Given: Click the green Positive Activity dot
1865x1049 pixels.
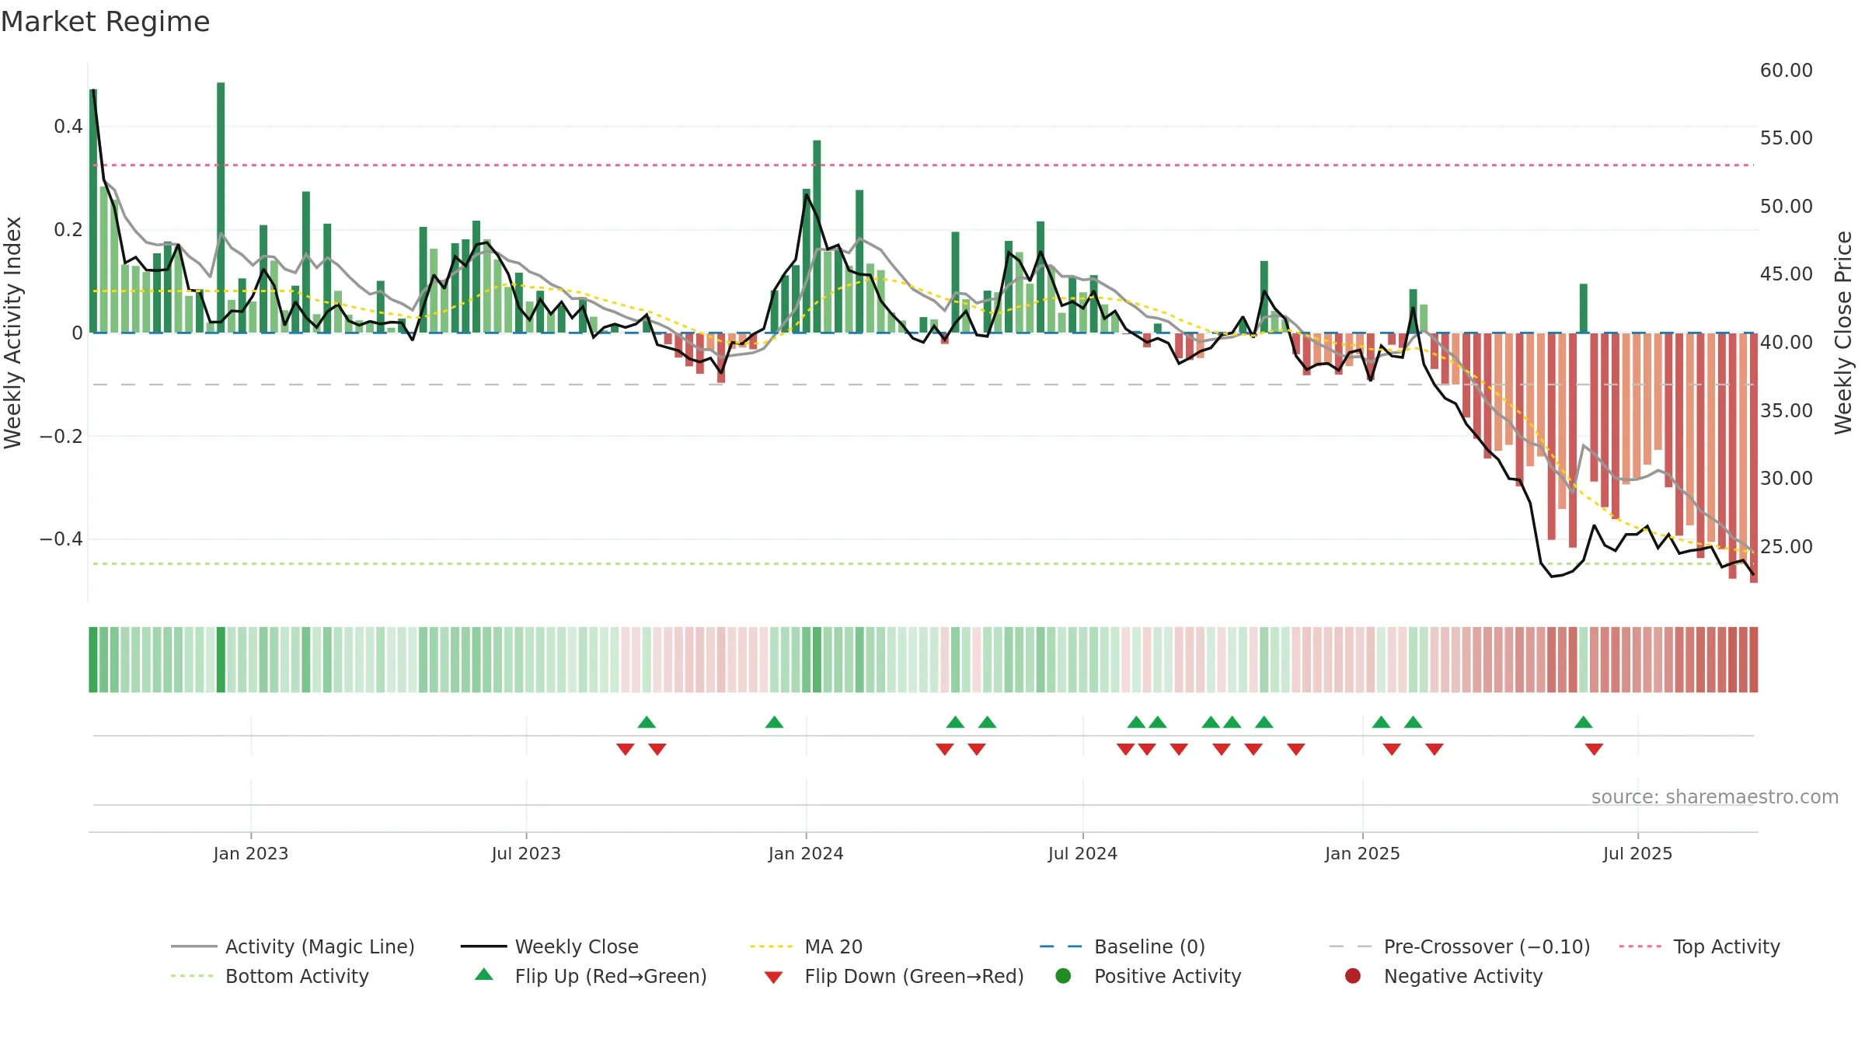Looking at the screenshot, I should point(1064,976).
